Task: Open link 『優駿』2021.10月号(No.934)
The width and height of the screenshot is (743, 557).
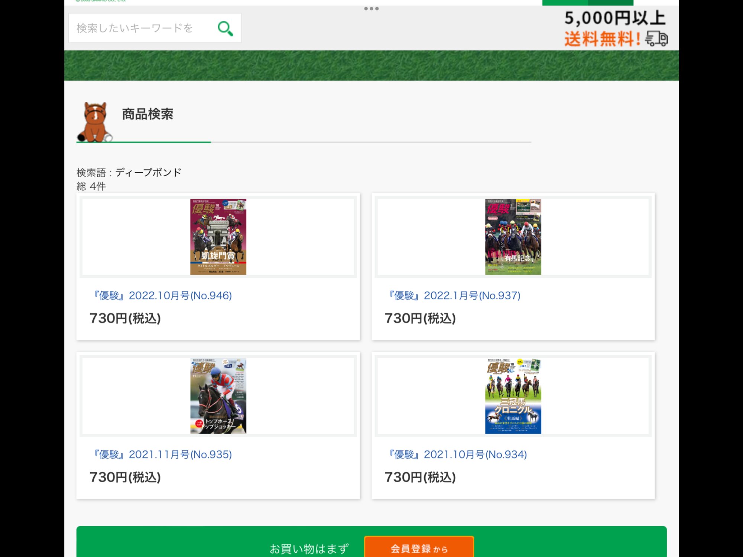Action: click(x=457, y=455)
